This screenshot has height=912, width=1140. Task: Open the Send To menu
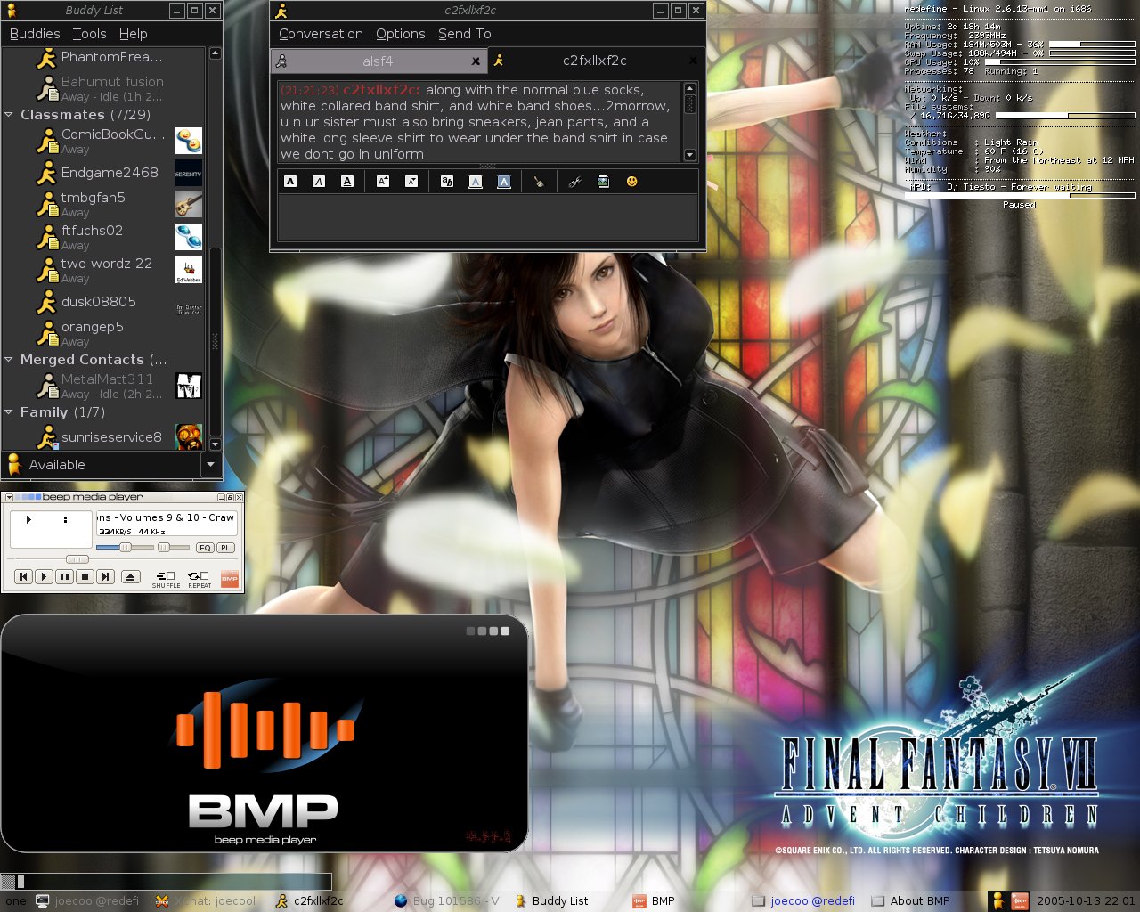coord(464,34)
